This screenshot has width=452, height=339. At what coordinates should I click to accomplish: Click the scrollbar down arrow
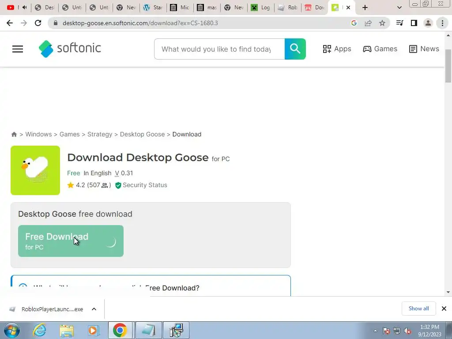tap(448, 292)
